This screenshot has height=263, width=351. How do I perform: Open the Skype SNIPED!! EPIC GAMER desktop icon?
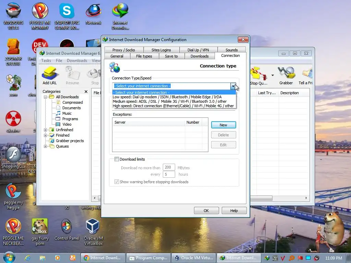(x=67, y=16)
